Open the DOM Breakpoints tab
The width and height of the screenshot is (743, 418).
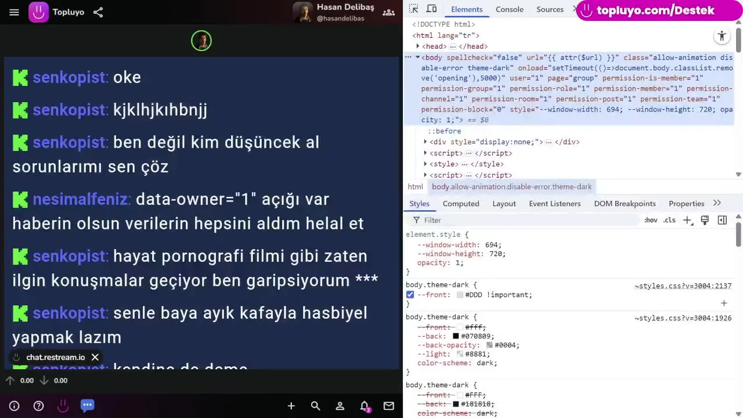coord(625,204)
